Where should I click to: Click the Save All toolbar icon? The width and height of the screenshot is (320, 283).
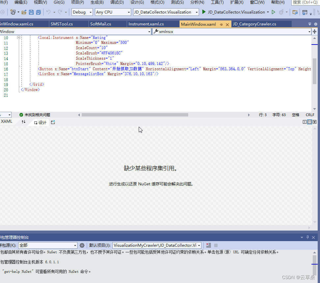point(39,12)
